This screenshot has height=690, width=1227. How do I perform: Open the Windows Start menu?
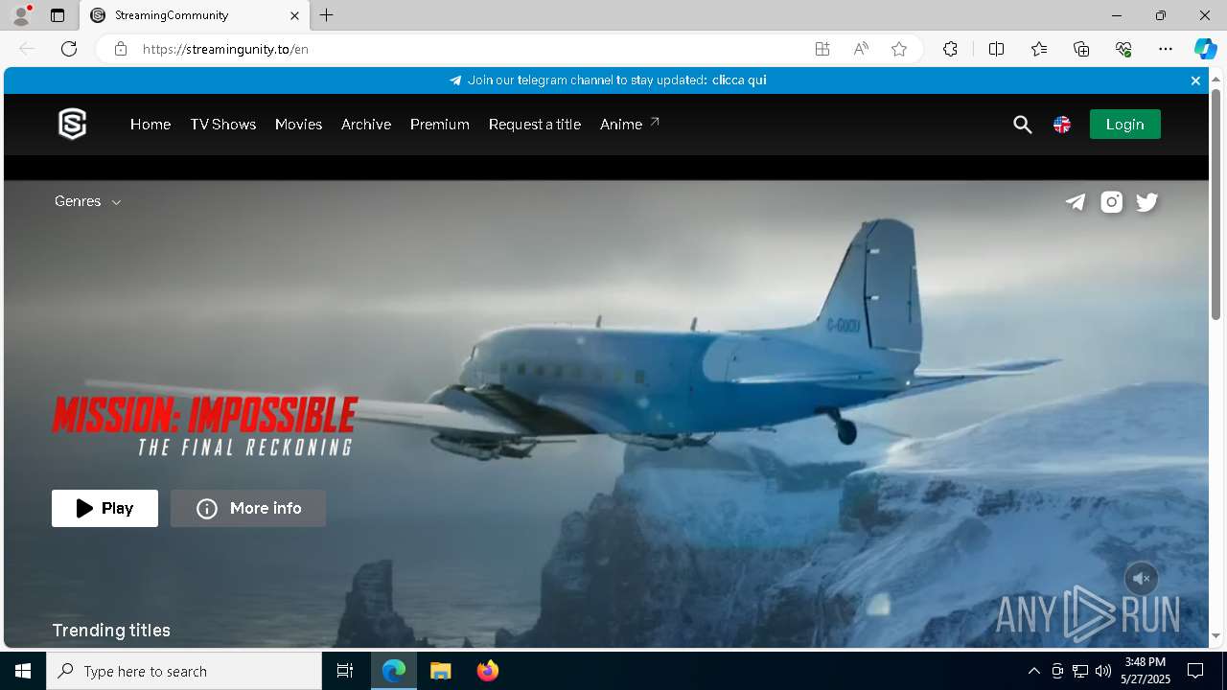[x=23, y=671]
